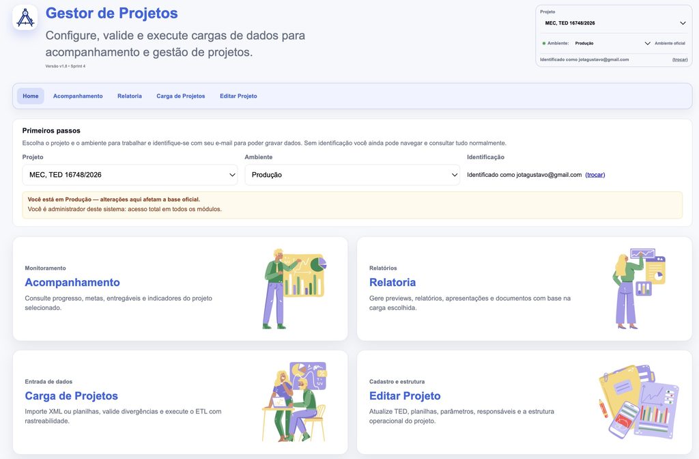
Task: Select the Carga de Projetos navigation tab
Action: click(x=180, y=96)
